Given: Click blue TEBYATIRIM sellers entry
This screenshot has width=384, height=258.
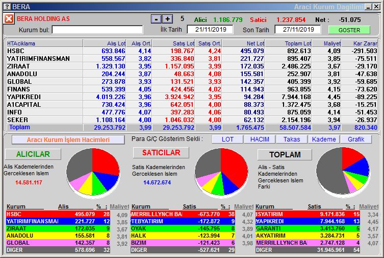Looking at the screenshot, I should 183,221.
